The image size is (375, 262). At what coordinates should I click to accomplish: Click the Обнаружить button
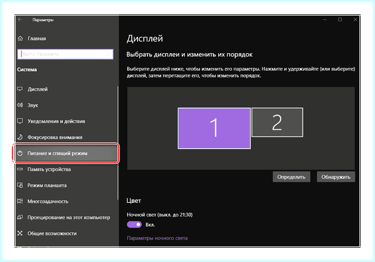coord(336,177)
